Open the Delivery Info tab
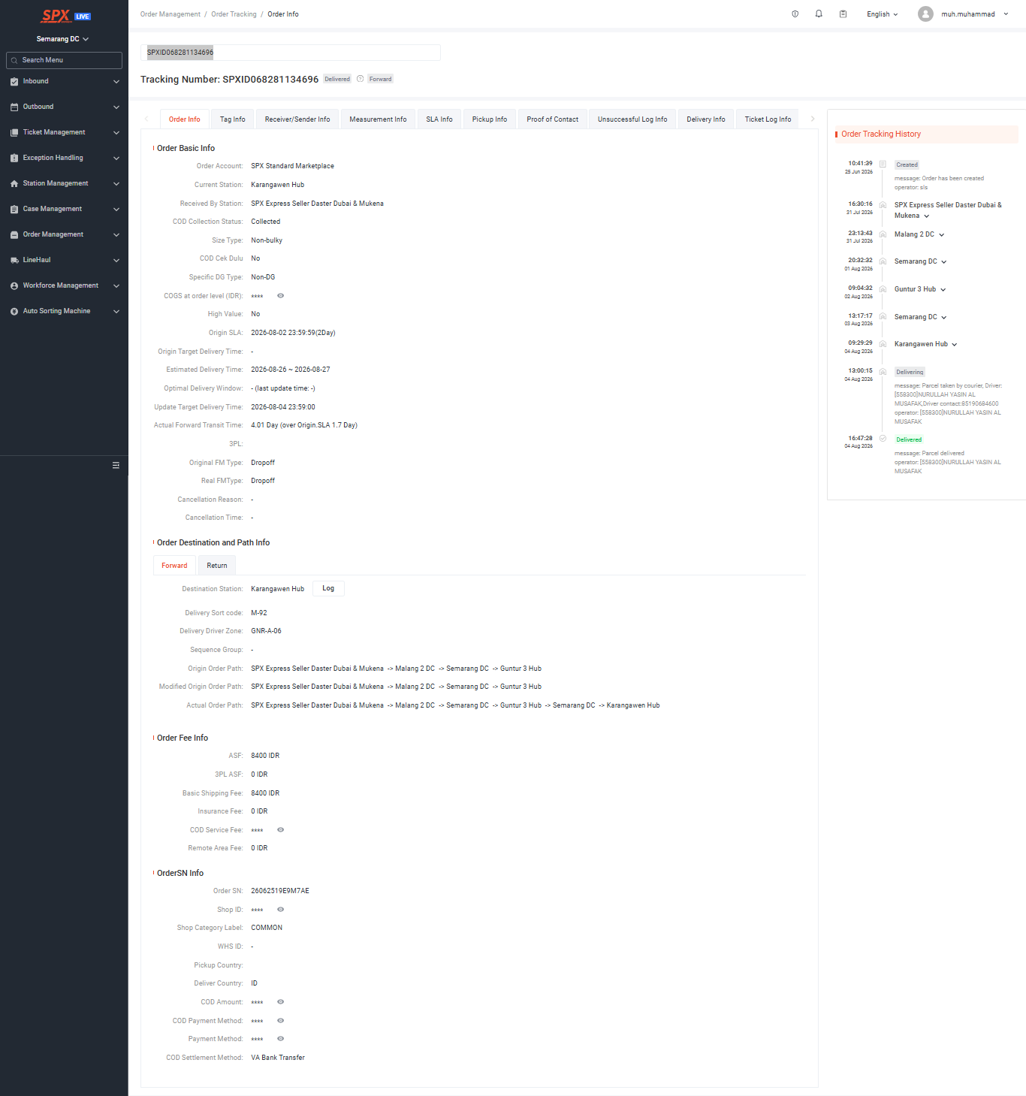Screen dimensions: 1026x1096 (x=706, y=119)
